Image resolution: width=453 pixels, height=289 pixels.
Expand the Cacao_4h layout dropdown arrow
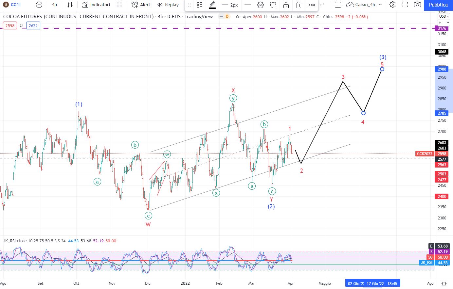click(380, 5)
